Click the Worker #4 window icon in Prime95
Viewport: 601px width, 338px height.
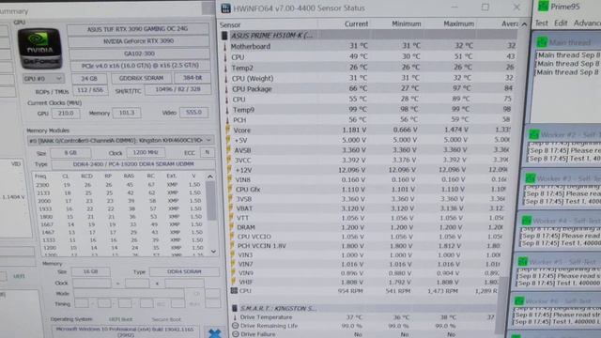pyautogui.click(x=527, y=221)
